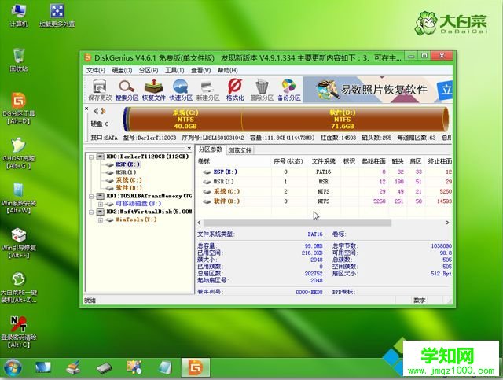Open the 搜索分区 search partition tool

click(127, 90)
